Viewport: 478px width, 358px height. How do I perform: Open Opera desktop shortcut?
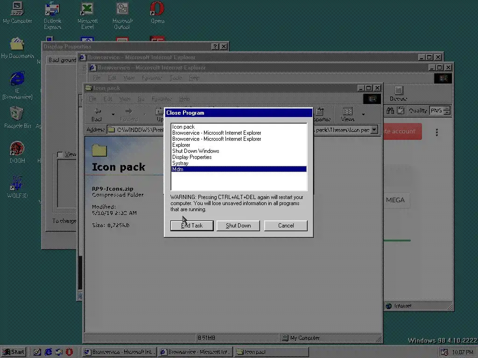tap(157, 13)
